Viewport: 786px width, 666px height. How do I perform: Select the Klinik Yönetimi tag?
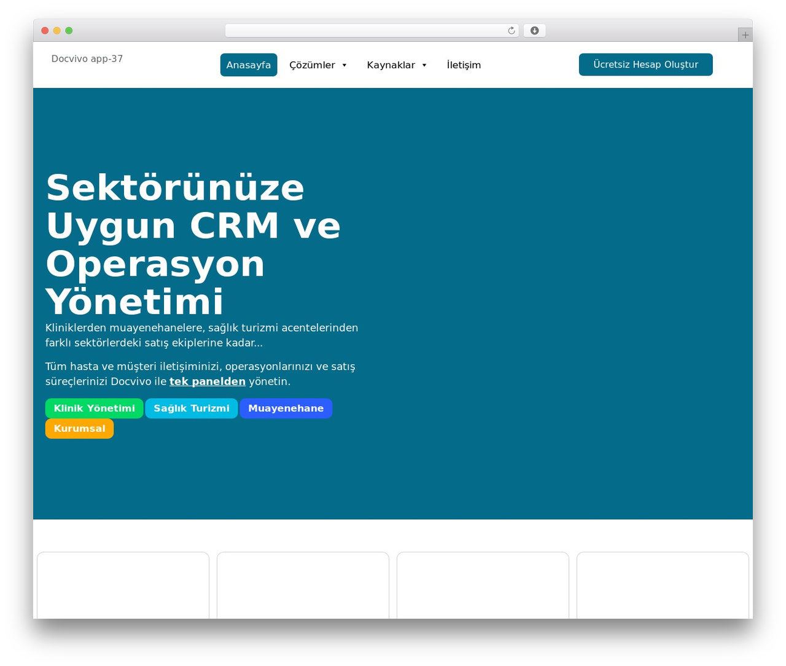pos(95,409)
